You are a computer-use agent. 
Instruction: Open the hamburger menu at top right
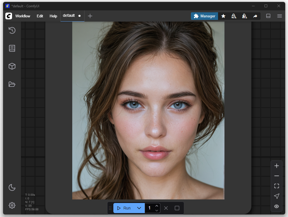coord(279,16)
